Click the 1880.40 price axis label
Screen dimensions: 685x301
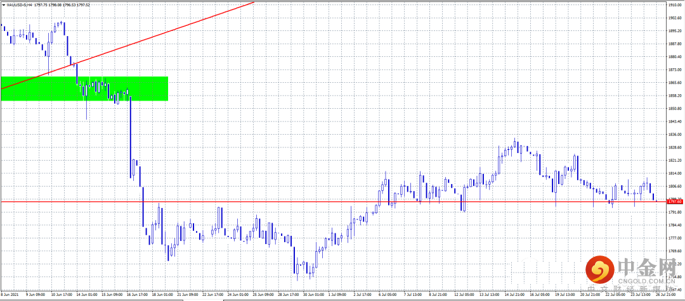coord(675,57)
